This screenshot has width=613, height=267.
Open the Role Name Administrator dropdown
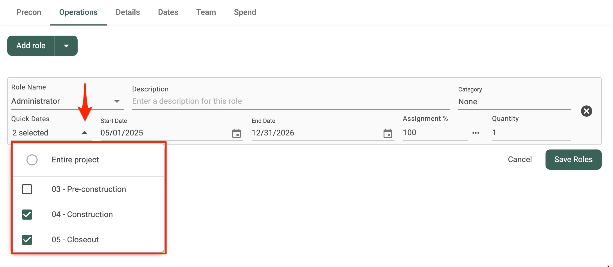(x=67, y=101)
